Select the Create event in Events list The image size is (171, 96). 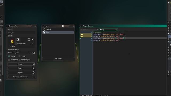(58, 30)
